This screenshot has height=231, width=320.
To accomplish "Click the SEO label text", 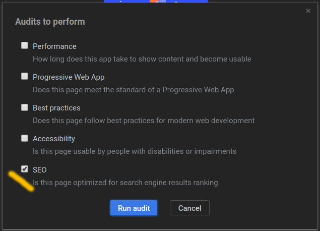I will 40,170.
